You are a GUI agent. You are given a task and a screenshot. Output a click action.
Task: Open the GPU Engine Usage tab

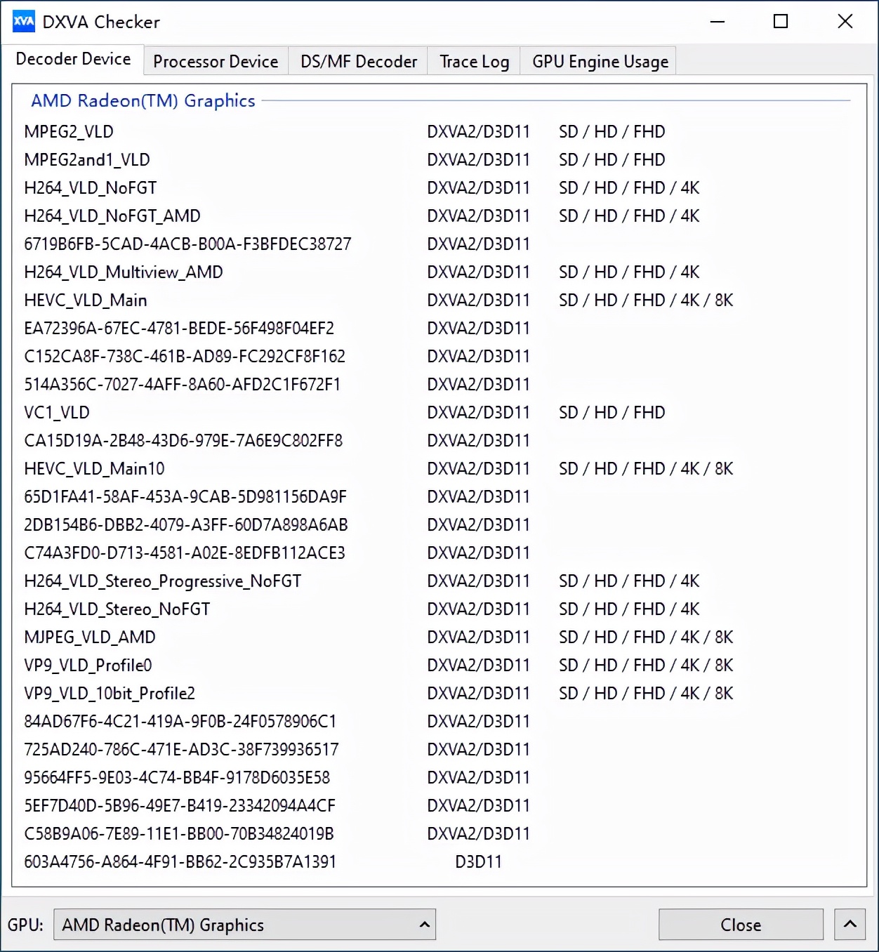600,62
